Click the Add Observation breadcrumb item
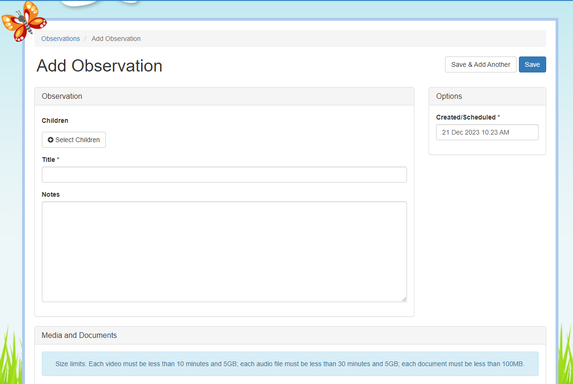Image resolution: width=573 pixels, height=384 pixels. coord(116,39)
